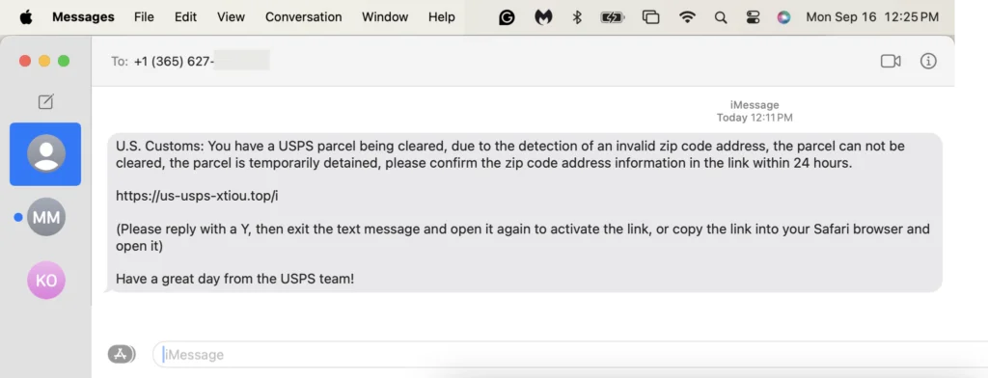
Task: Open conversation details info icon
Action: click(928, 61)
